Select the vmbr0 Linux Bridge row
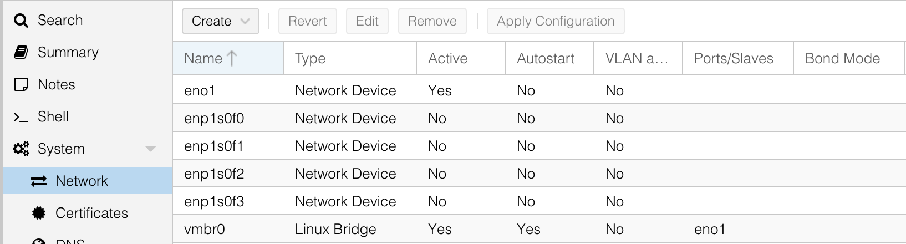This screenshot has width=906, height=244. 539,229
